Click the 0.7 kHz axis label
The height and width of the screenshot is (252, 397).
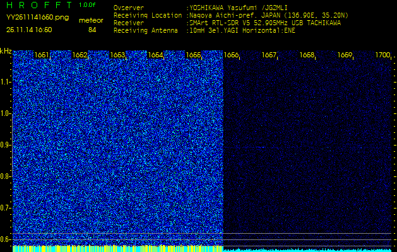[x=4, y=208]
